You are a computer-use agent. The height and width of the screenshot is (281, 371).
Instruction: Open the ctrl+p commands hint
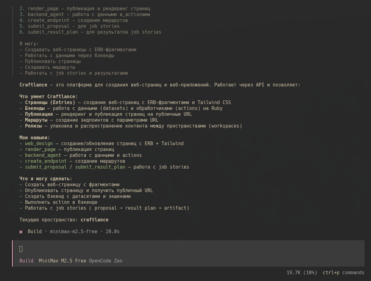point(343,273)
